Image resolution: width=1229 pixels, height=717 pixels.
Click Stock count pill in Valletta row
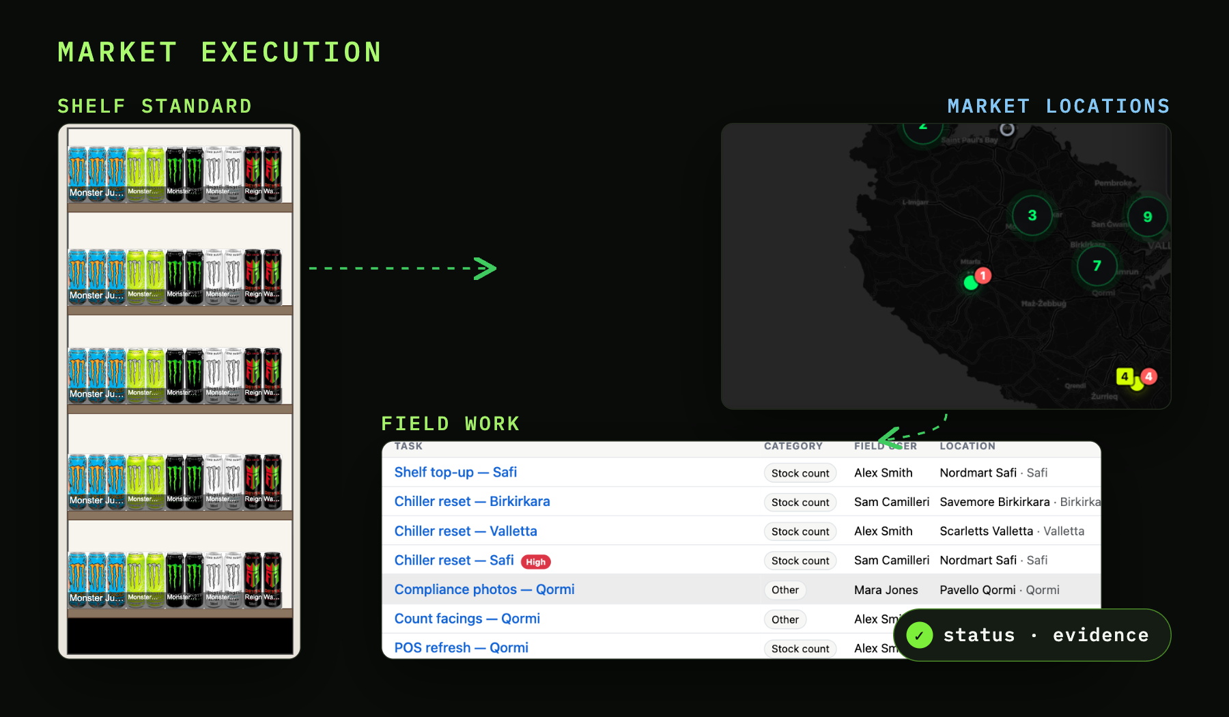point(800,531)
